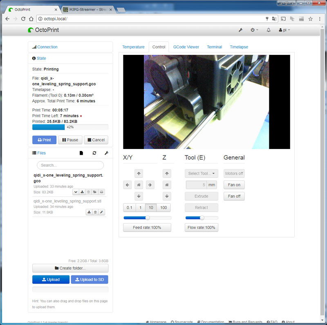Collapse the Files panel
This screenshot has width=327, height=325.
point(41,153)
